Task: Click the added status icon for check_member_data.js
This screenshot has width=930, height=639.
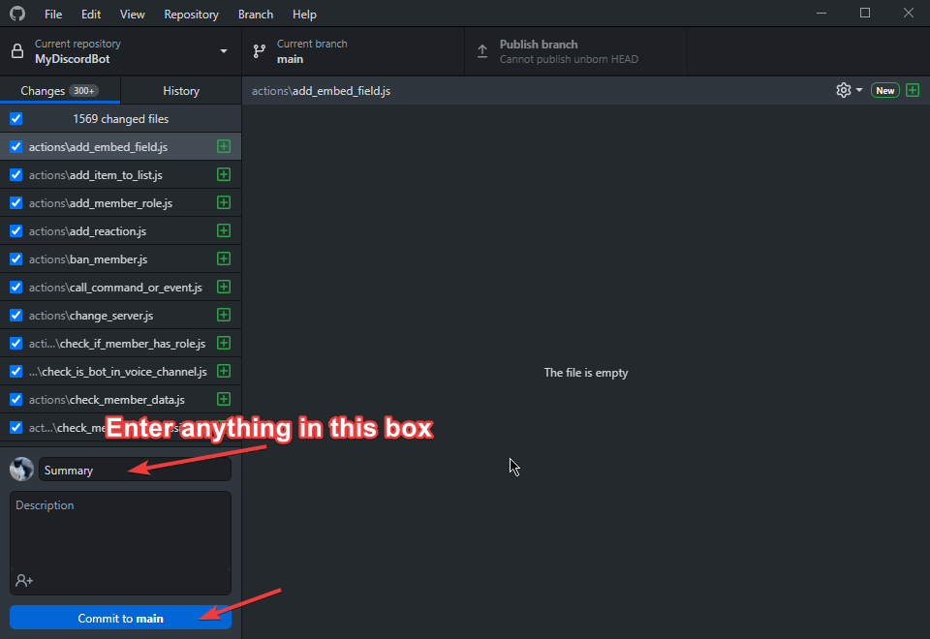Action: pos(224,399)
